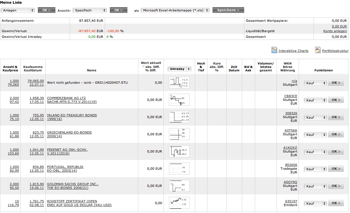Click Kaufsumme 79.065,00 link in first row
Viewport: 350px width, 213px height.
36,81
